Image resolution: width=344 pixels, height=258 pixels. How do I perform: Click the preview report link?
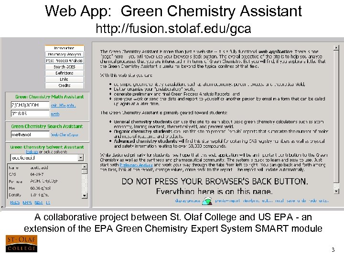227,201
